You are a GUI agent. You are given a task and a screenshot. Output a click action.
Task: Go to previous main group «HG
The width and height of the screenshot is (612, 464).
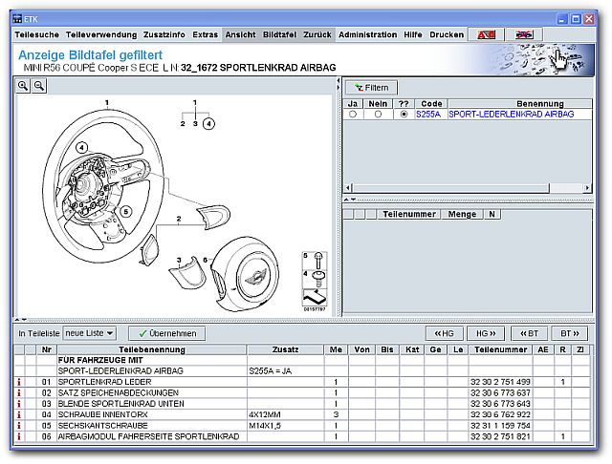tap(444, 333)
